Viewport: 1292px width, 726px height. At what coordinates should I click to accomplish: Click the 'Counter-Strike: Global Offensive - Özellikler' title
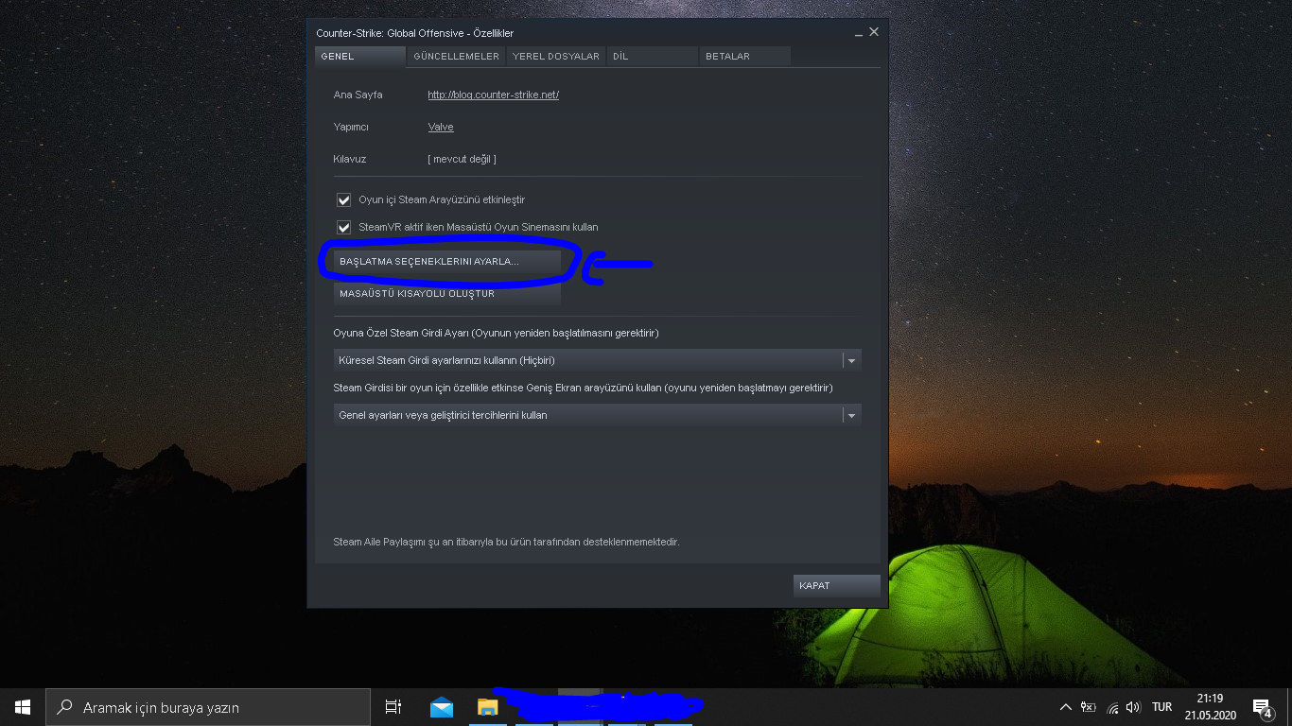coord(415,33)
